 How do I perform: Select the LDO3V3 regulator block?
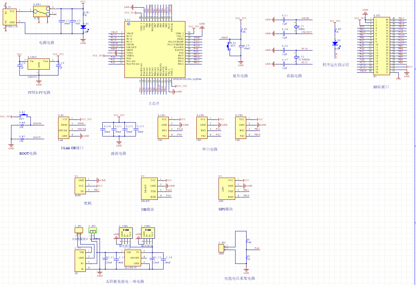[39, 64]
